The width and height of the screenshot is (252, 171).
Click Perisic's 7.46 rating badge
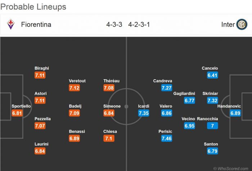tap(167, 138)
